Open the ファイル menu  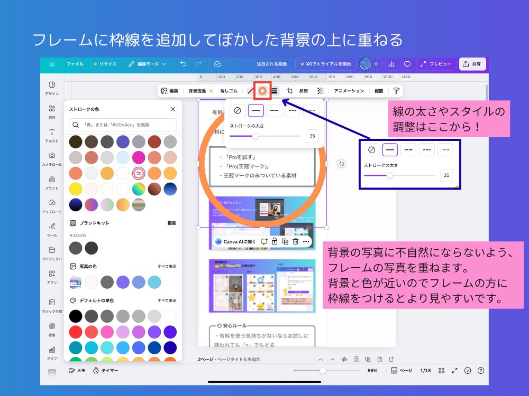click(75, 64)
